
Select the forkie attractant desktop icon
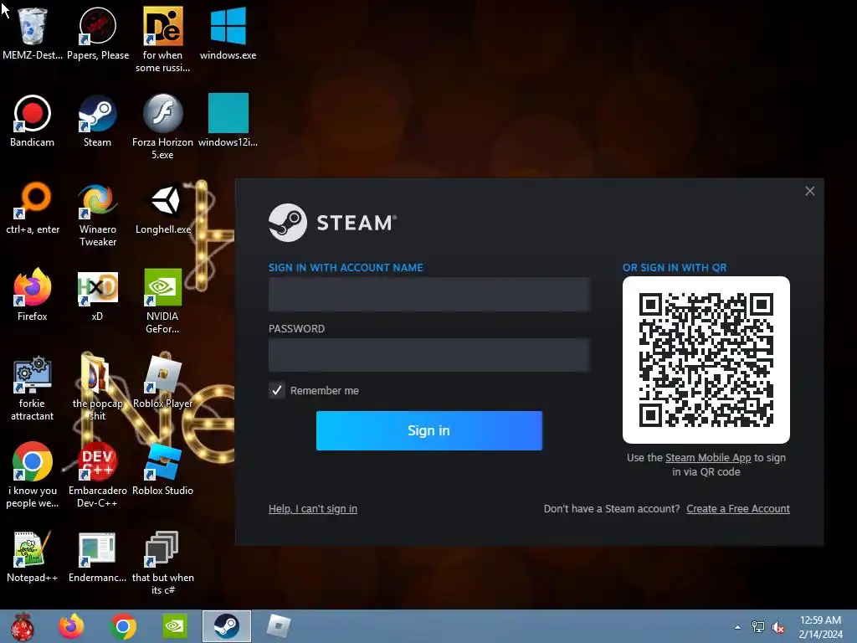[x=33, y=388]
